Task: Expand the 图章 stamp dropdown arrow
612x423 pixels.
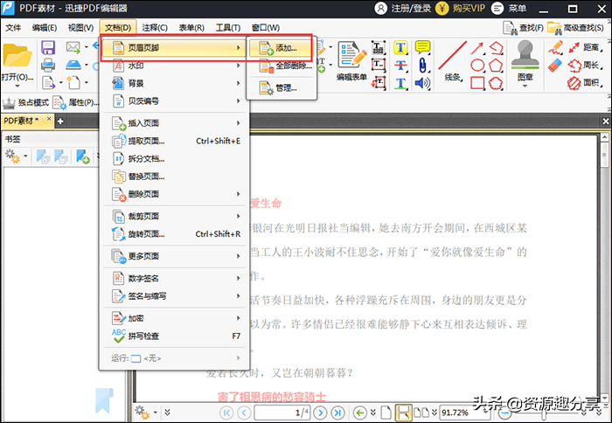Action: (525, 87)
